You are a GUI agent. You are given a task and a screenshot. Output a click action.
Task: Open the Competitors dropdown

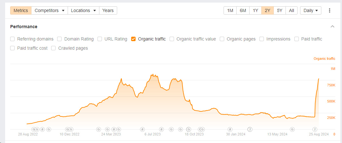tap(49, 10)
